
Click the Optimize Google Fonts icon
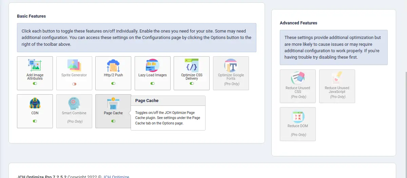point(231,65)
